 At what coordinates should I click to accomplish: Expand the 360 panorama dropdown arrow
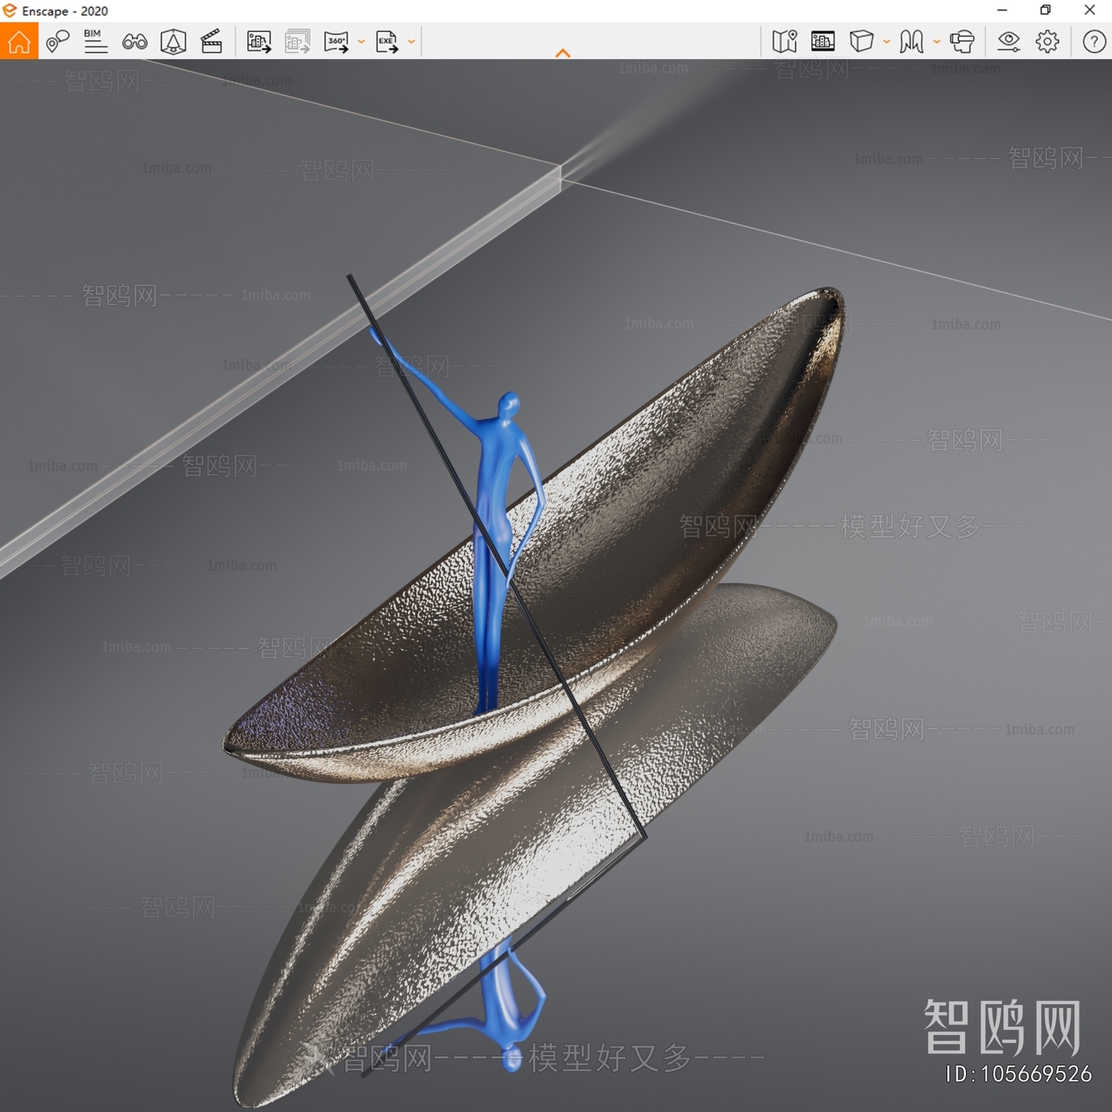[361, 42]
